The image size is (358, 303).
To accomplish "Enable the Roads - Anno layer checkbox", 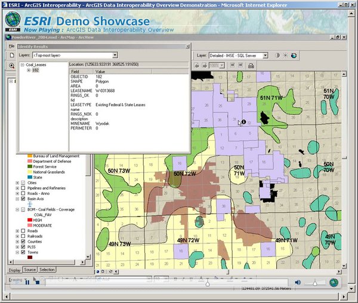I will pos(23,193).
